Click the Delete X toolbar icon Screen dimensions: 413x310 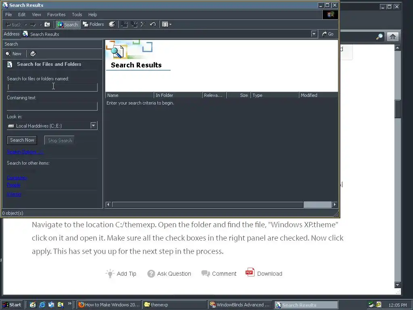(x=143, y=25)
